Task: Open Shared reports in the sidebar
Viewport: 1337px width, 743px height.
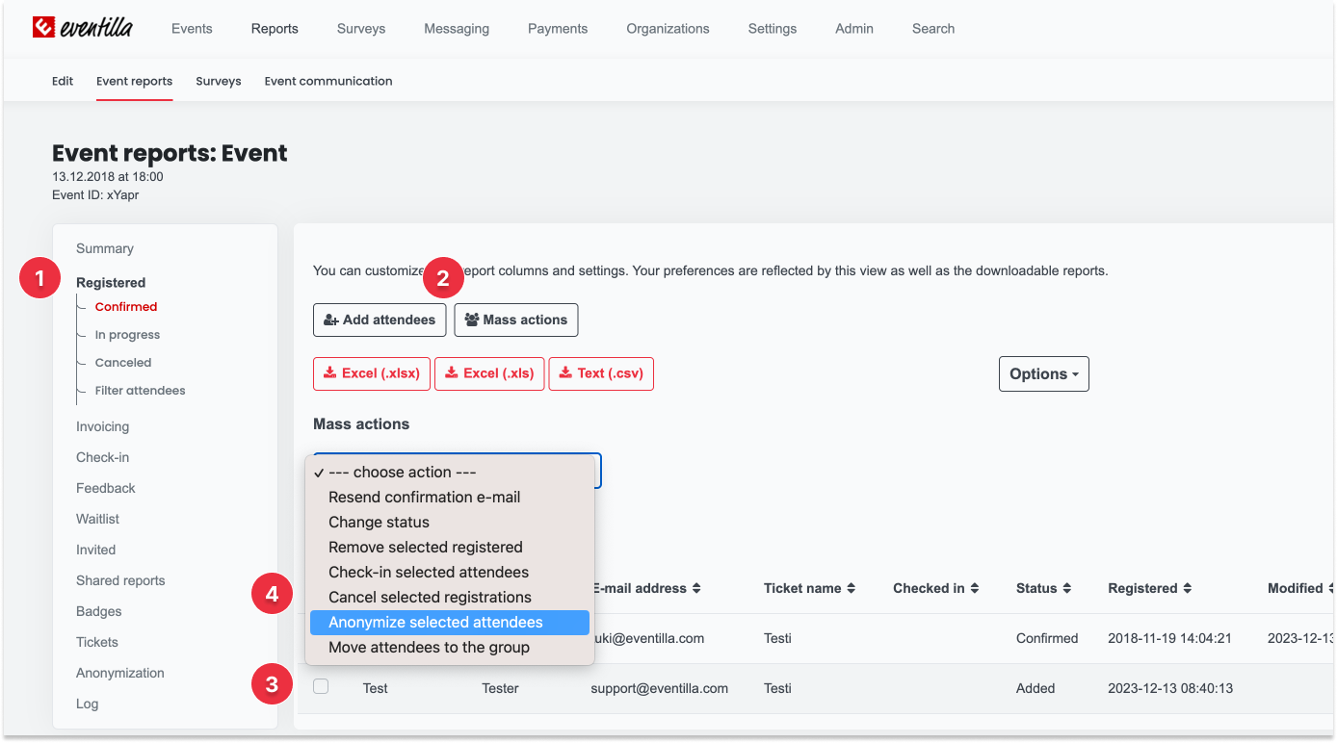Action: (120, 580)
